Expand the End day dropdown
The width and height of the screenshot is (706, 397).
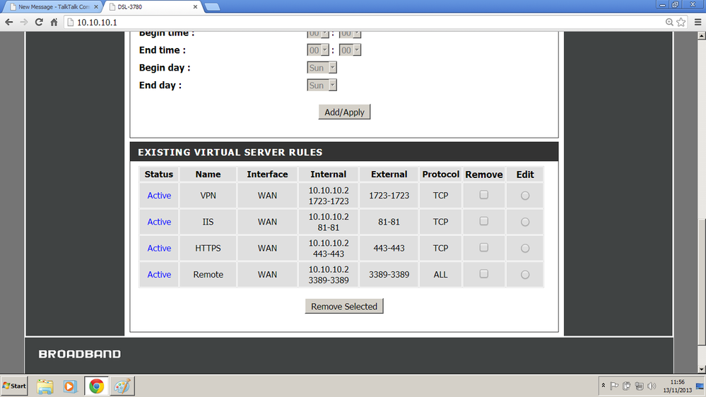tap(322, 85)
